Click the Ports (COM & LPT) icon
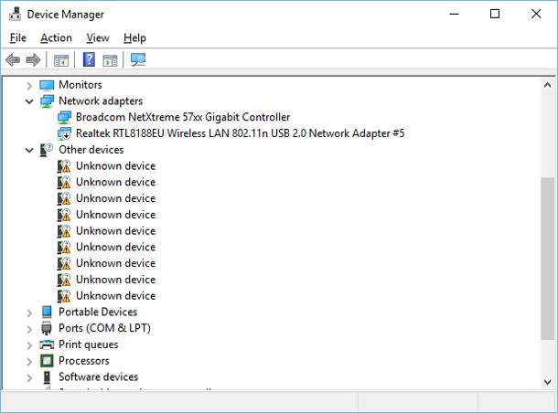Viewport: 558px width, 413px height. click(47, 328)
